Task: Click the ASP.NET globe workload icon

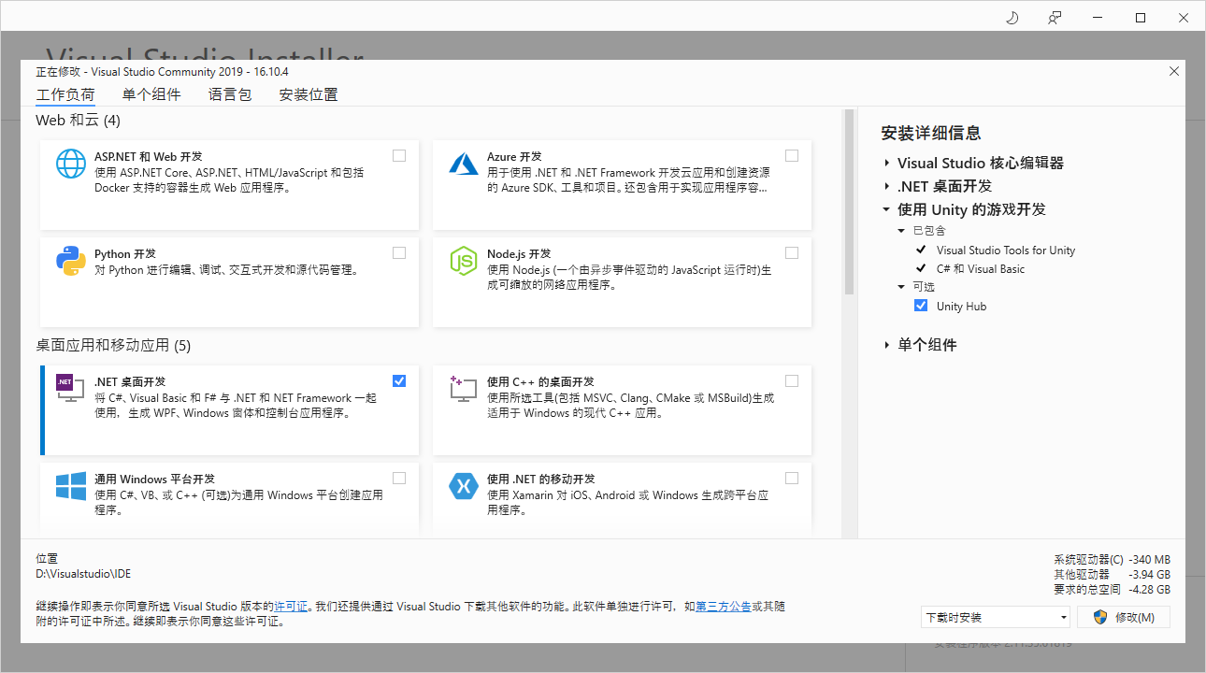Action: (71, 164)
